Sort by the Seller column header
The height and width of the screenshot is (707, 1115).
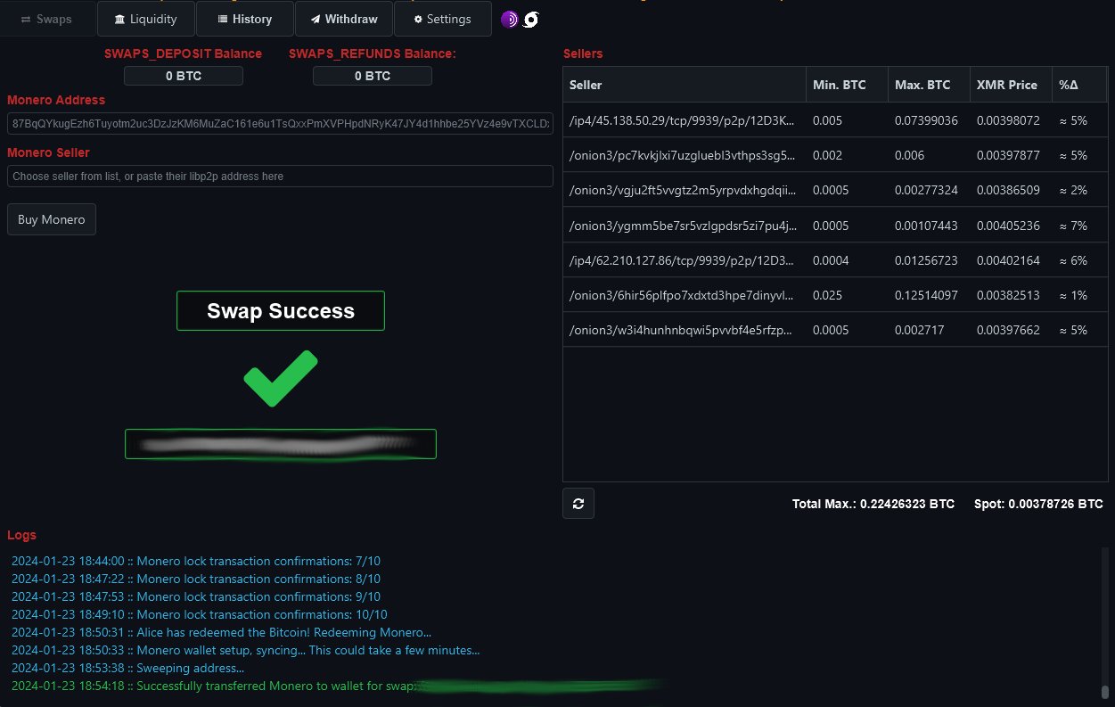(685, 85)
